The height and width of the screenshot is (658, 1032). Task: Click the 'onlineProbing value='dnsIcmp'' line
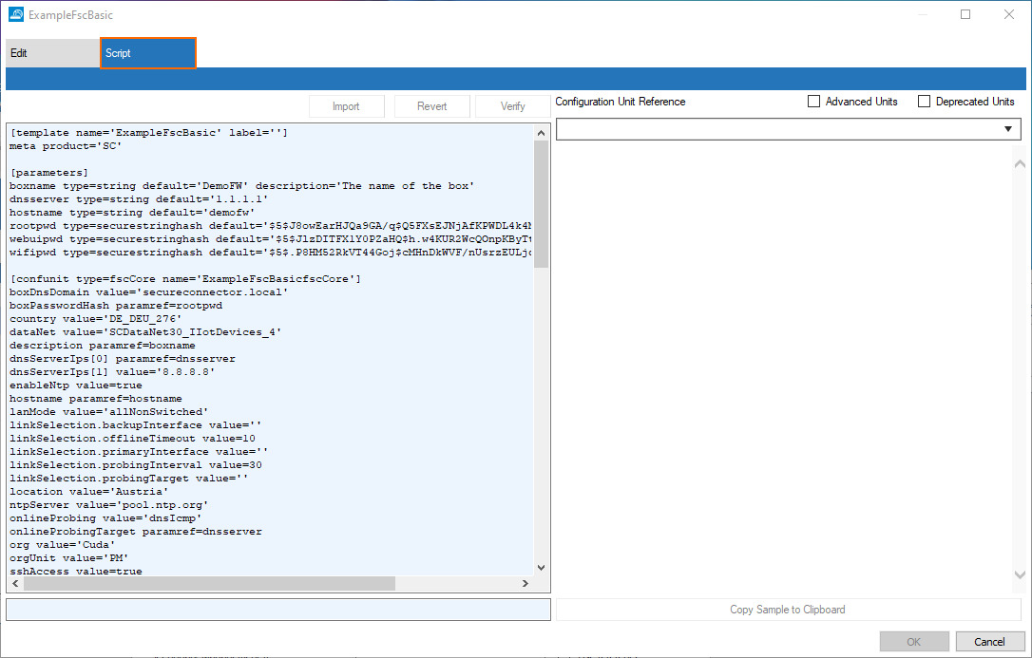(x=105, y=518)
